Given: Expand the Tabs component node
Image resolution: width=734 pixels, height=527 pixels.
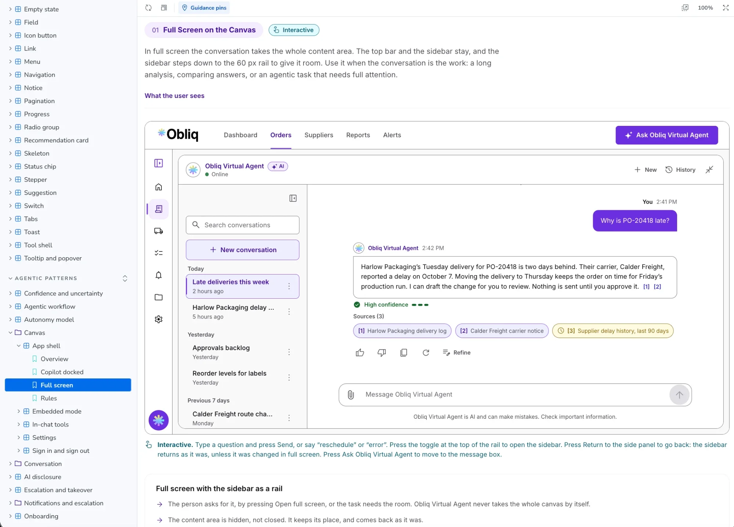Looking at the screenshot, I should (x=10, y=219).
